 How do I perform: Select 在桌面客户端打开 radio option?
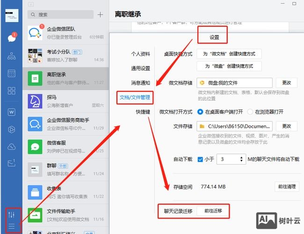pyautogui.click(x=200, y=112)
